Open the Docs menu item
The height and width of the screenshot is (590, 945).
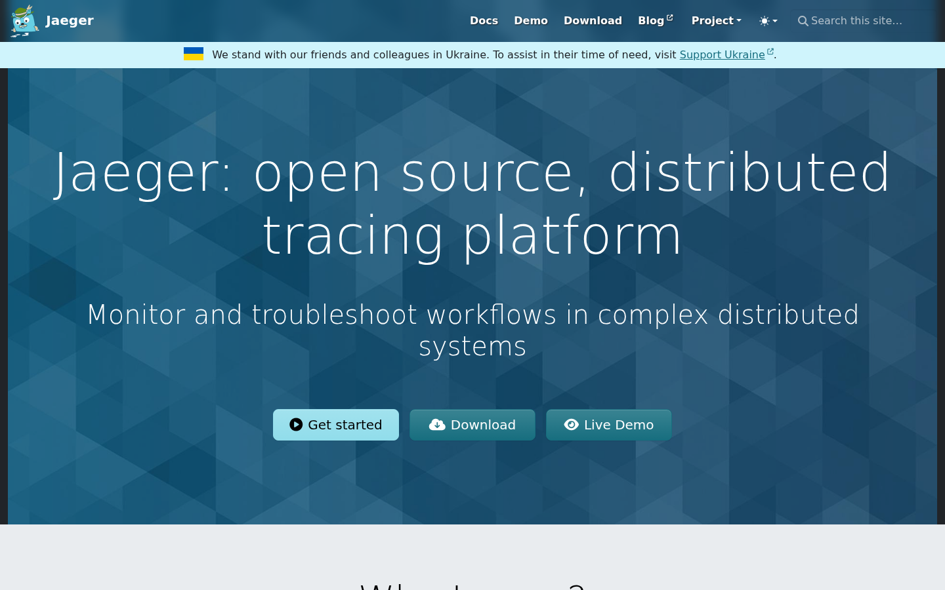click(484, 21)
